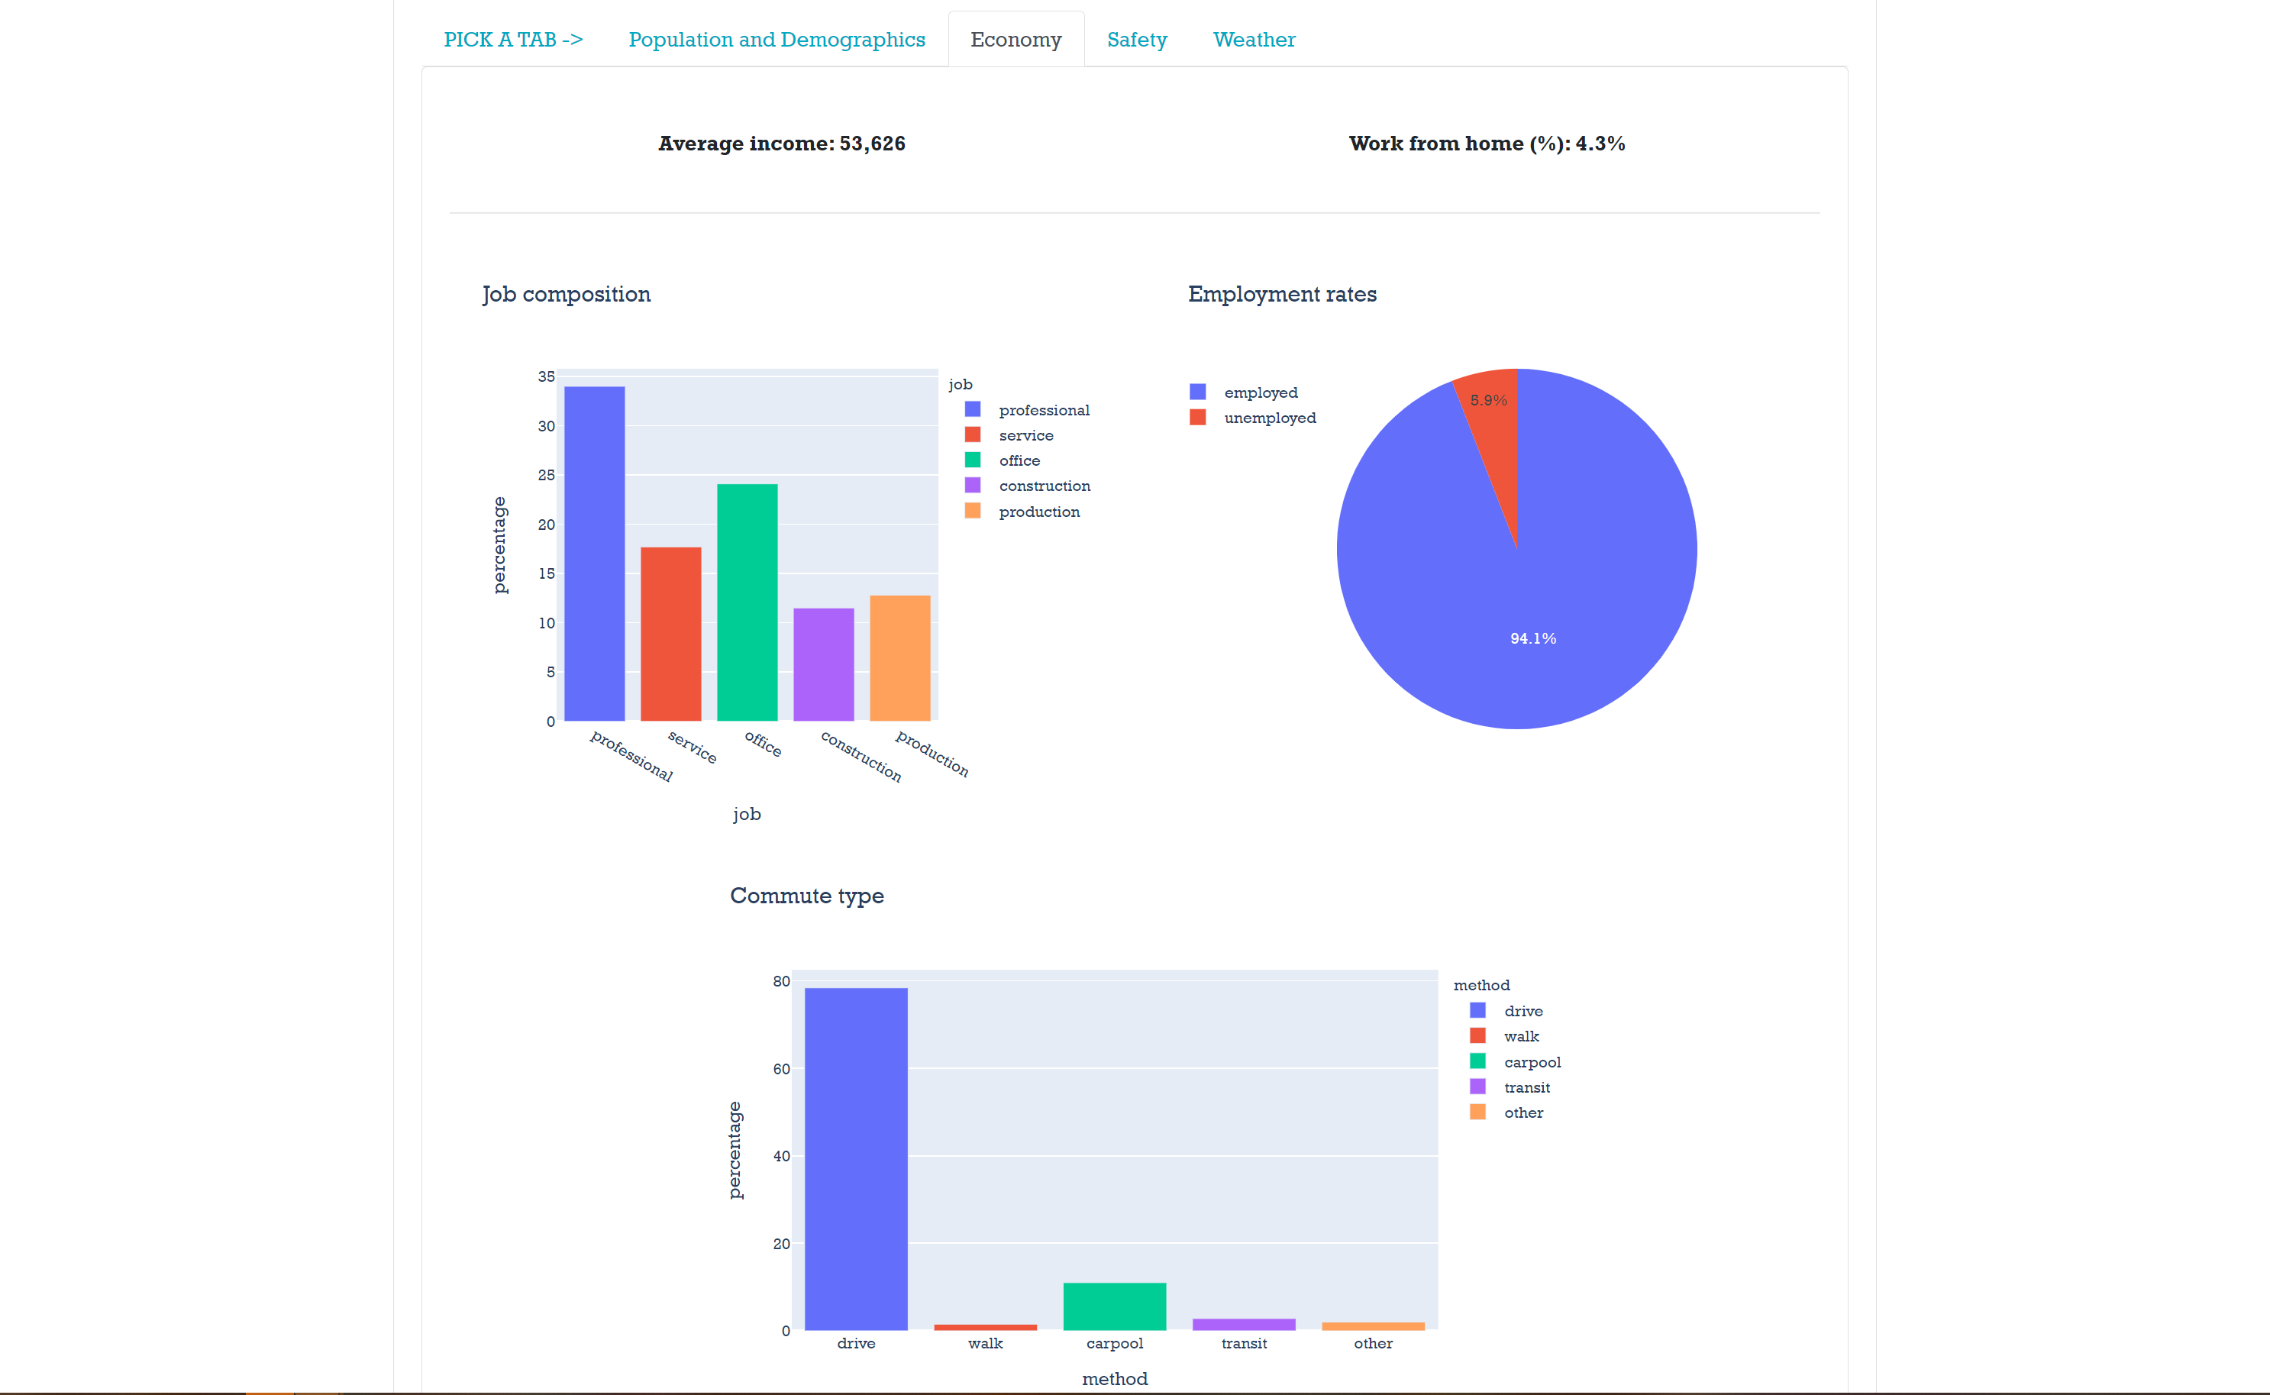This screenshot has height=1395, width=2270.
Task: Toggle walk method legend entry
Action: coord(1520,1037)
